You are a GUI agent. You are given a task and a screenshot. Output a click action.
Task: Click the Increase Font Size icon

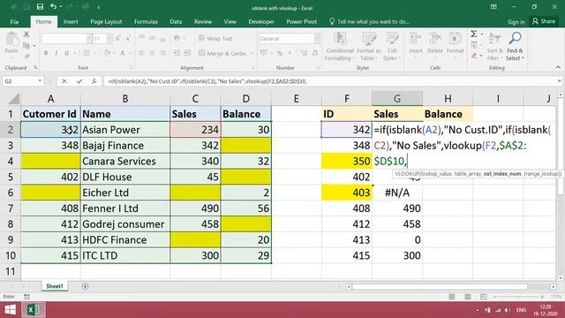click(118, 39)
